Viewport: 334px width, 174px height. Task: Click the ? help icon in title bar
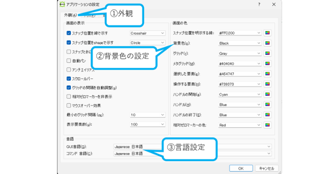click(259, 4)
